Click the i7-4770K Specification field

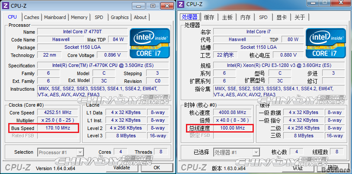click(x=103, y=66)
